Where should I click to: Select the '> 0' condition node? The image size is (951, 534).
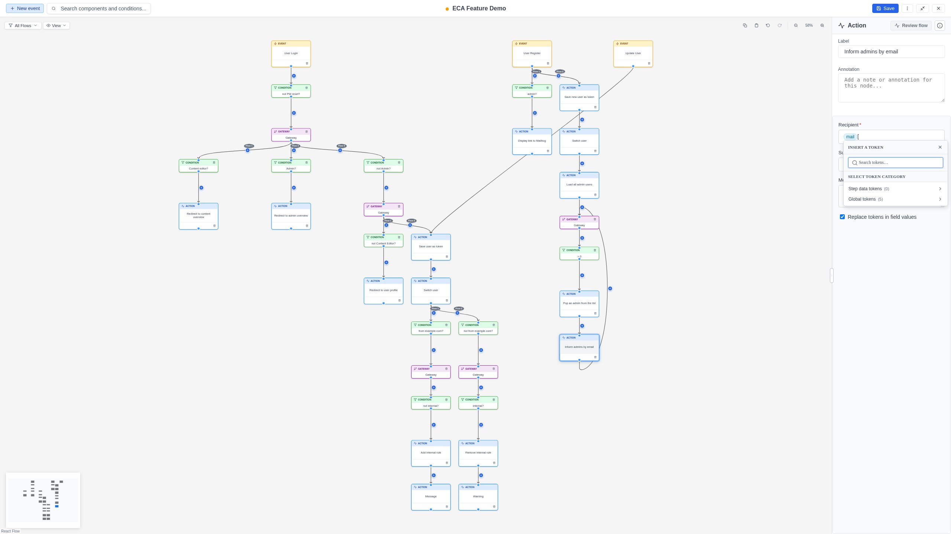pos(579,253)
